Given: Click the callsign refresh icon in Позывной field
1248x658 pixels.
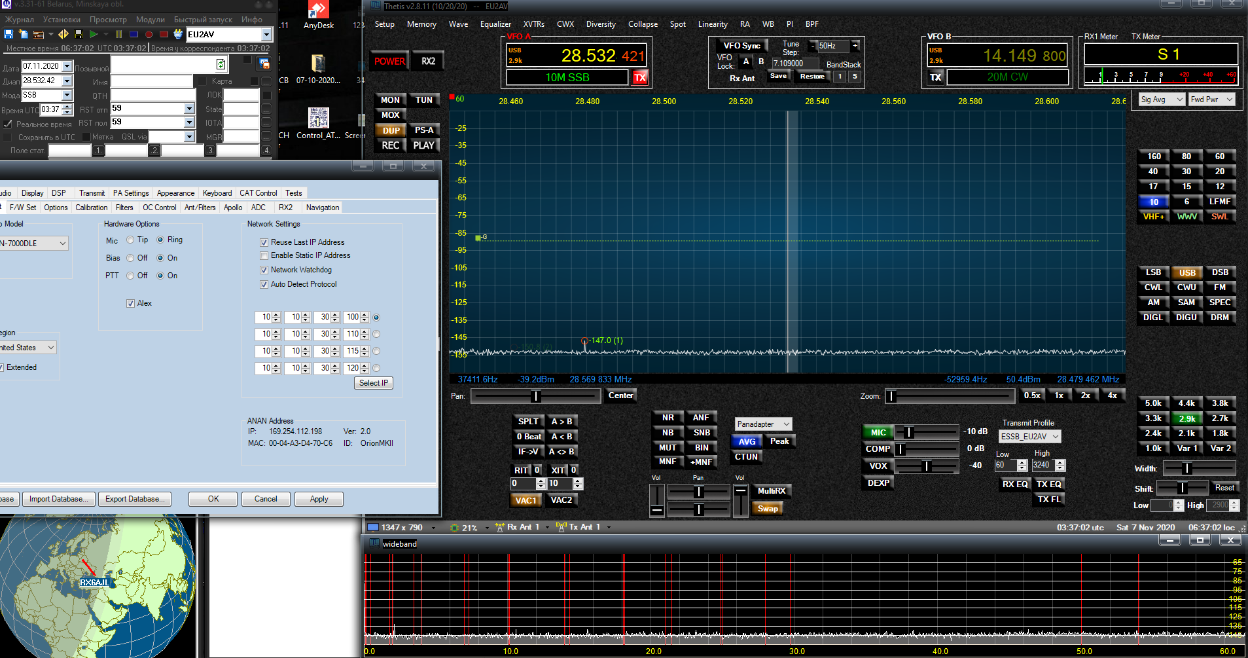Looking at the screenshot, I should pyautogui.click(x=221, y=64).
